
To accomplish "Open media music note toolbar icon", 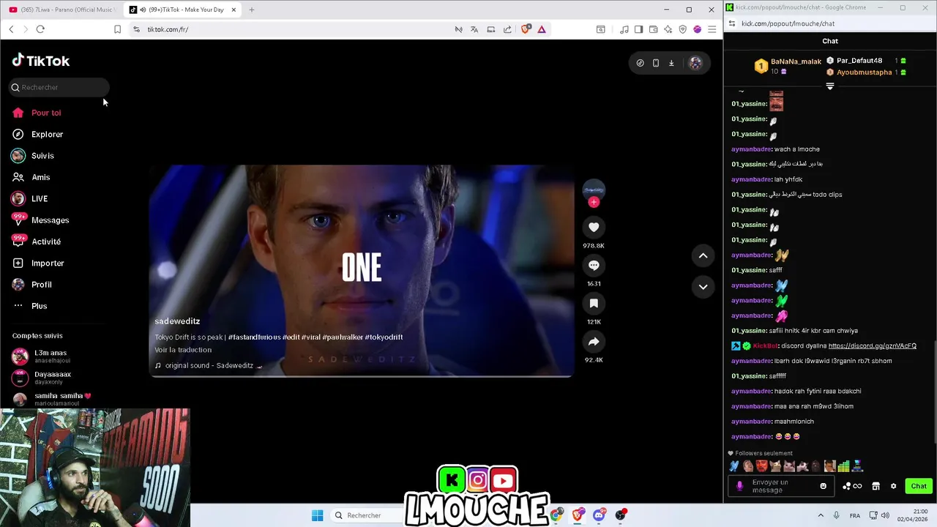I will (x=624, y=29).
